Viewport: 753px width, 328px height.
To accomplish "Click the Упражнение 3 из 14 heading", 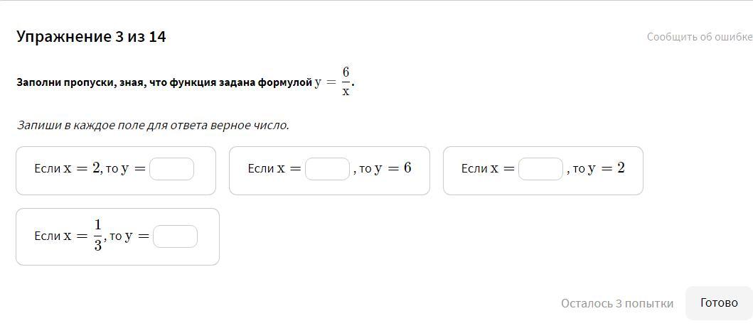I will 91,37.
